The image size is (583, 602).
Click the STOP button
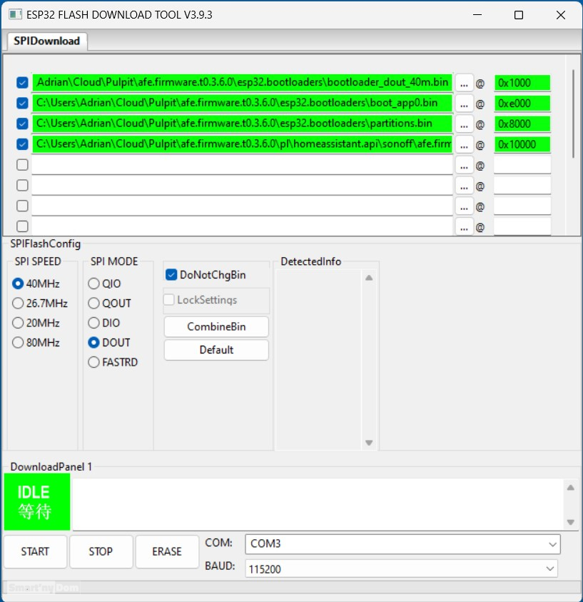(101, 551)
